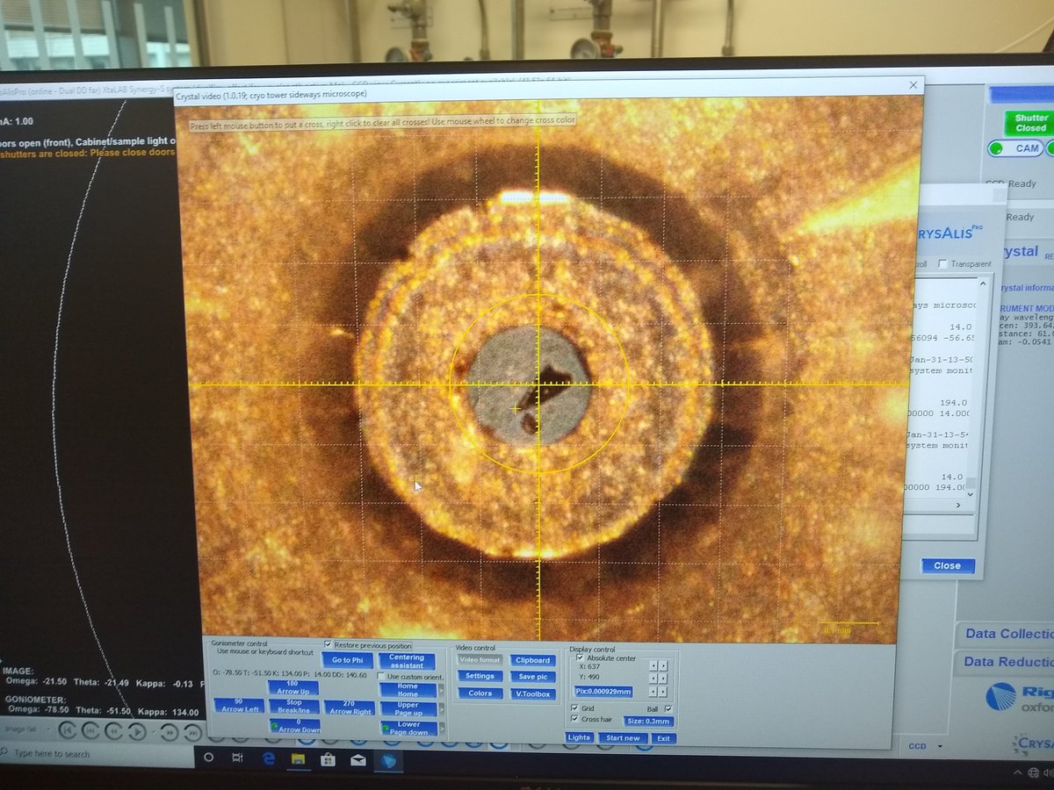Exit the Crystal video window
This screenshot has height=790, width=1054.
click(663, 738)
